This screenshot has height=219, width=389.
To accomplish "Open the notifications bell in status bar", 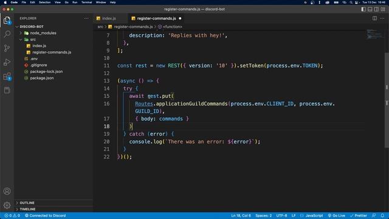I will (x=382, y=215).
